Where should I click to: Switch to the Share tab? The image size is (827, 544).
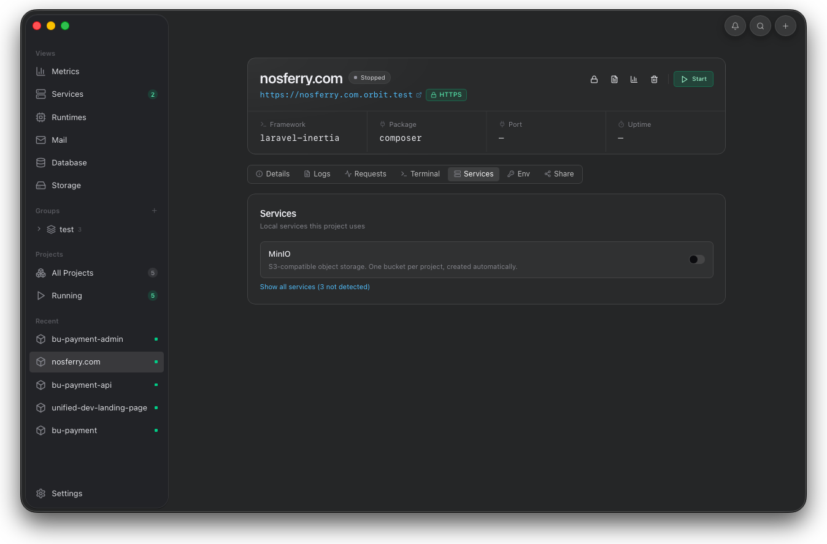[559, 174]
